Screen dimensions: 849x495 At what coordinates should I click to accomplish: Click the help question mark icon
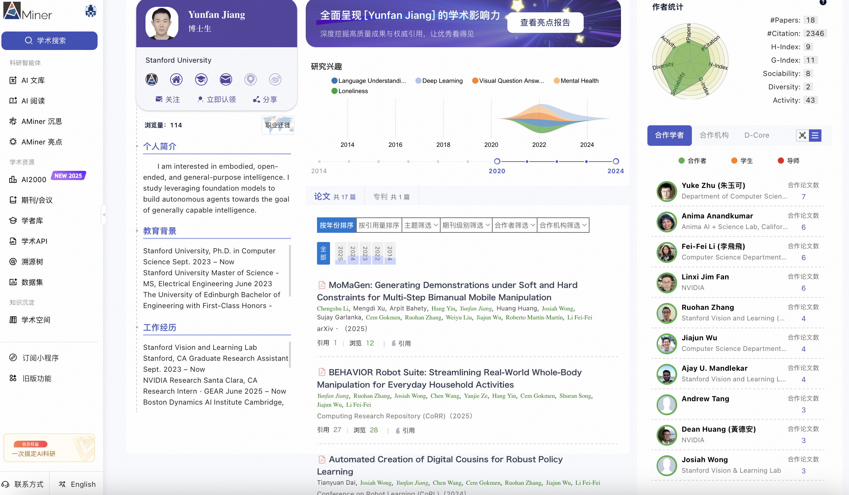[x=823, y=2]
